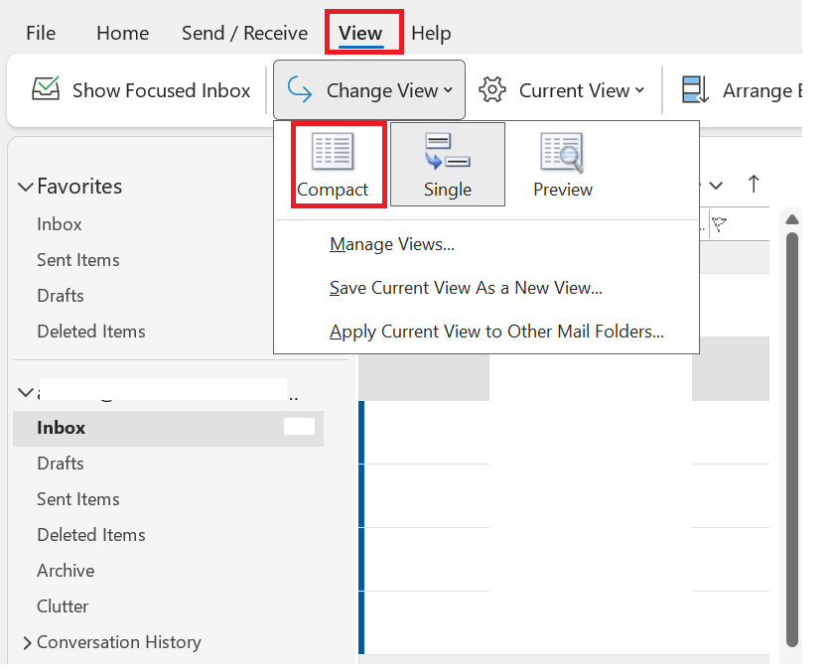Click the flag column header icon
The height and width of the screenshot is (670, 830).
719,224
